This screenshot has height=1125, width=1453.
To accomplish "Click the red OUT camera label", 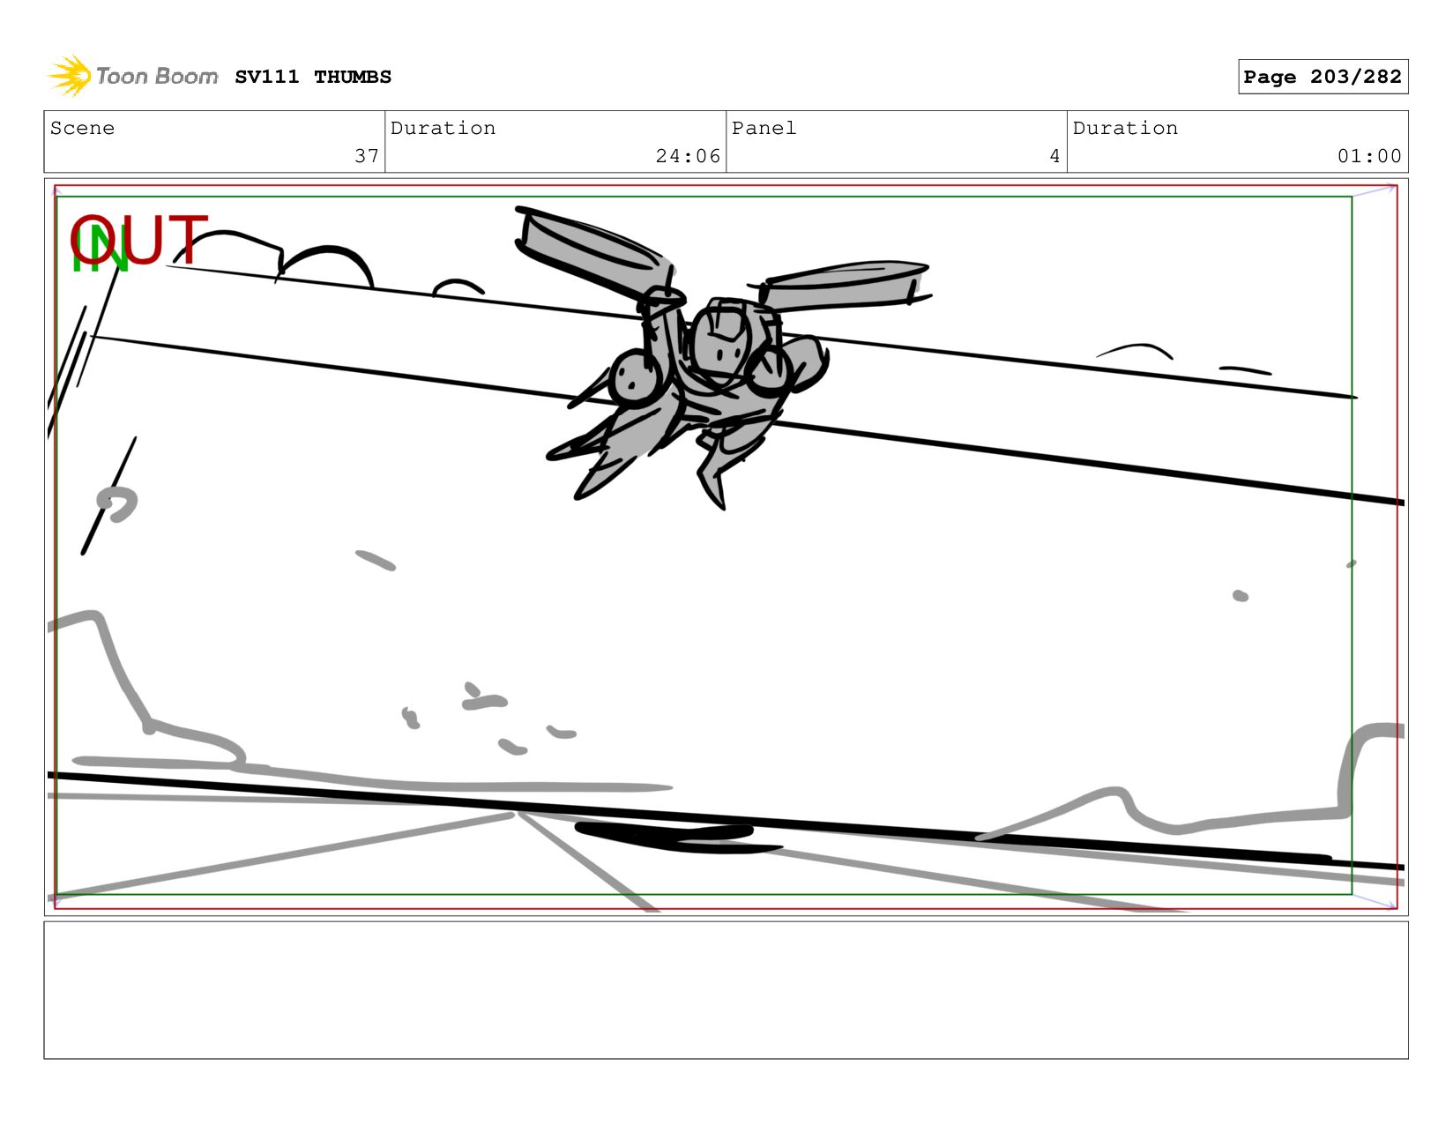I will [139, 239].
